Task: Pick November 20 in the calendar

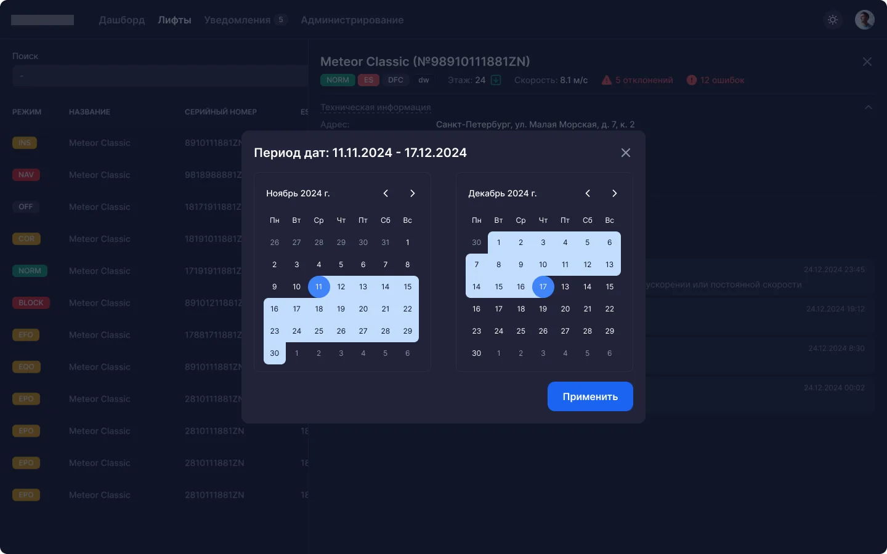Action: [x=363, y=309]
